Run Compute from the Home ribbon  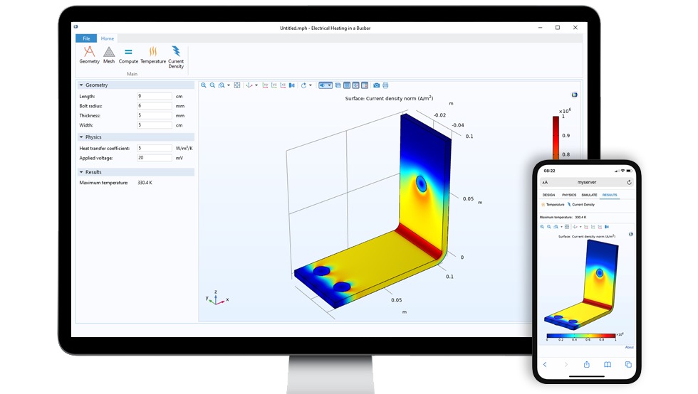[128, 54]
